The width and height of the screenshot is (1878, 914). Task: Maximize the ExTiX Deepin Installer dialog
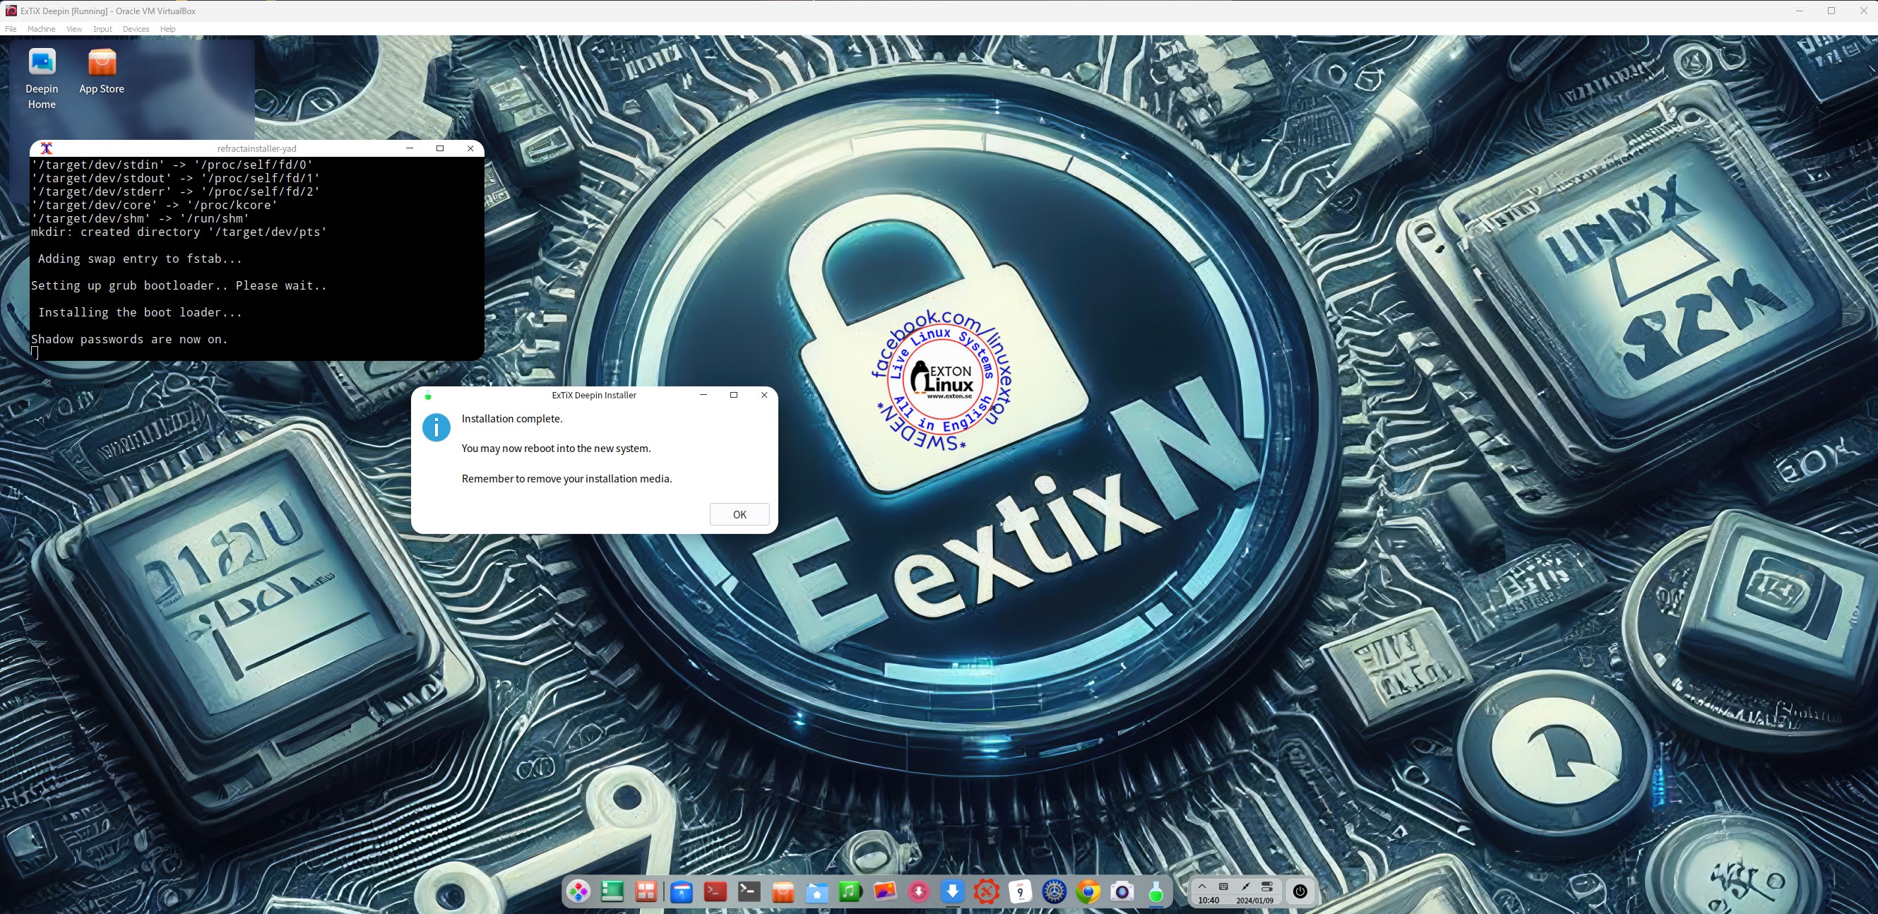(733, 395)
